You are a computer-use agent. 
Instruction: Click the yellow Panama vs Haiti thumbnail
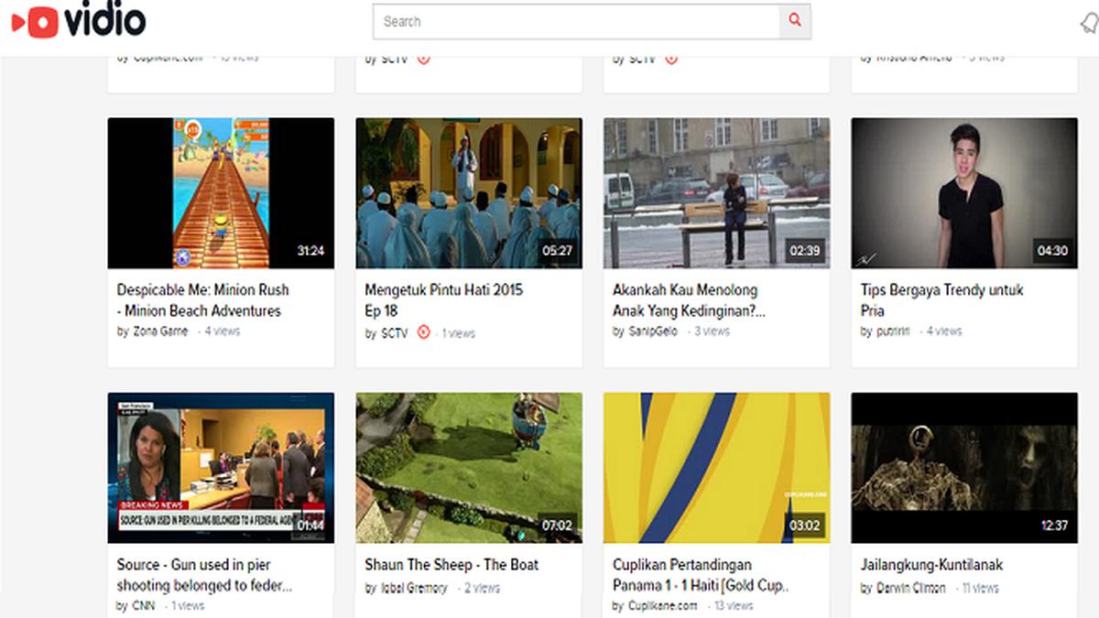(716, 467)
